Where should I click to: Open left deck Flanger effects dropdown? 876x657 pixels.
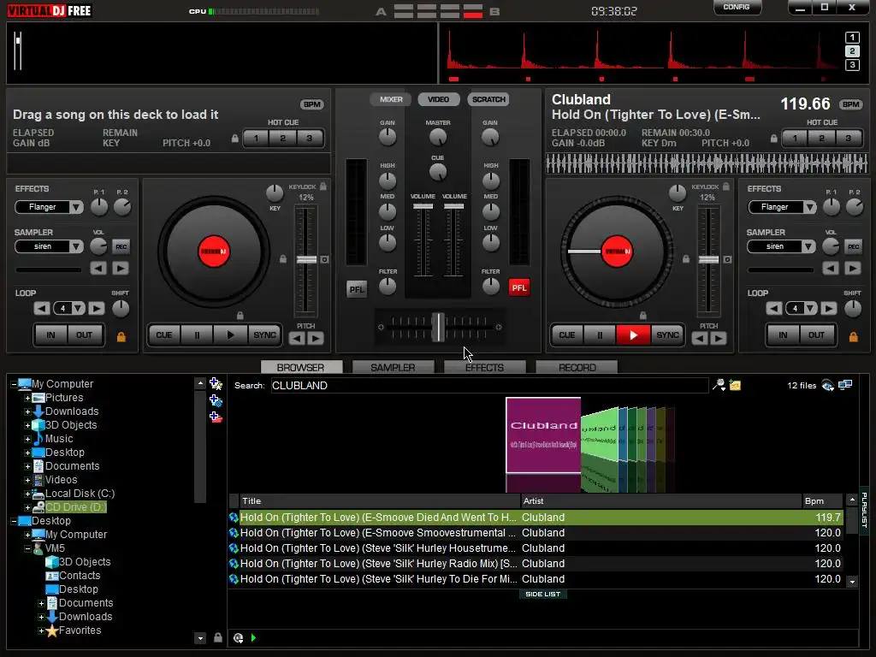tap(76, 207)
